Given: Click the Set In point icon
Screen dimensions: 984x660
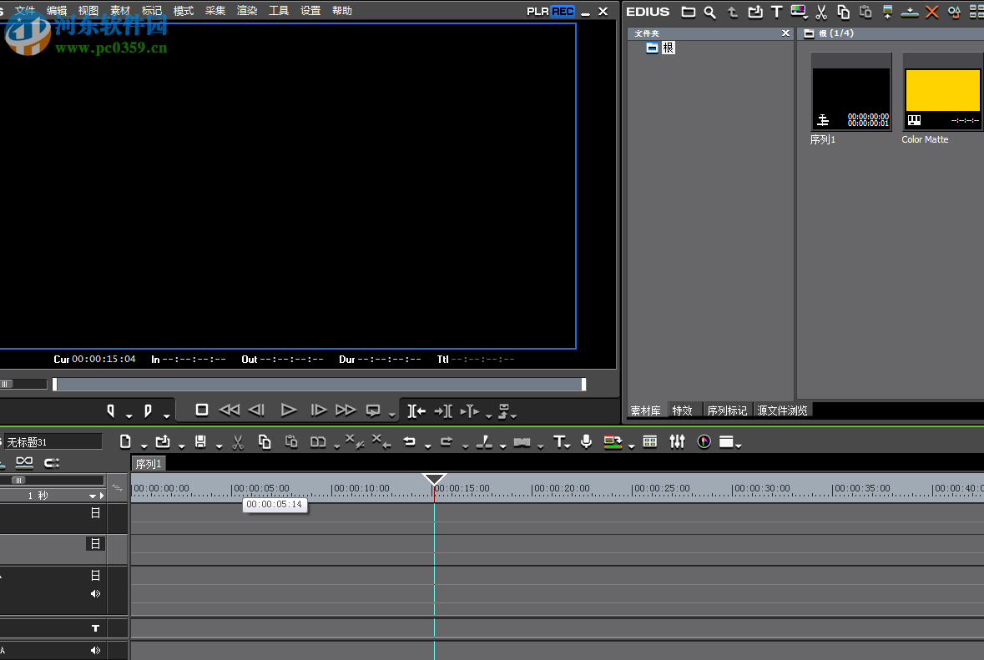Looking at the screenshot, I should click(111, 411).
